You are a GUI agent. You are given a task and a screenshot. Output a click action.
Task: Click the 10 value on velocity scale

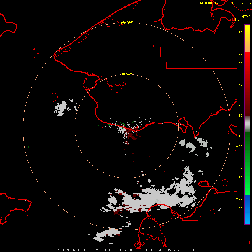241,116
